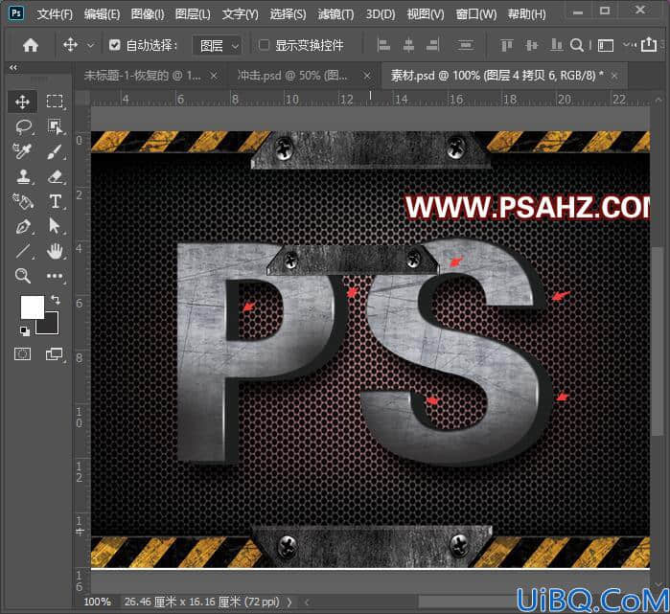Open the 文件(F) menu
This screenshot has height=614, width=670.
[55, 14]
